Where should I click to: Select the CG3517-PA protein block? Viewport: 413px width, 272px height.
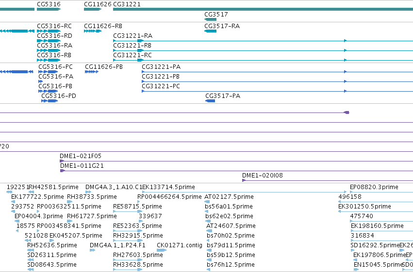point(210,101)
